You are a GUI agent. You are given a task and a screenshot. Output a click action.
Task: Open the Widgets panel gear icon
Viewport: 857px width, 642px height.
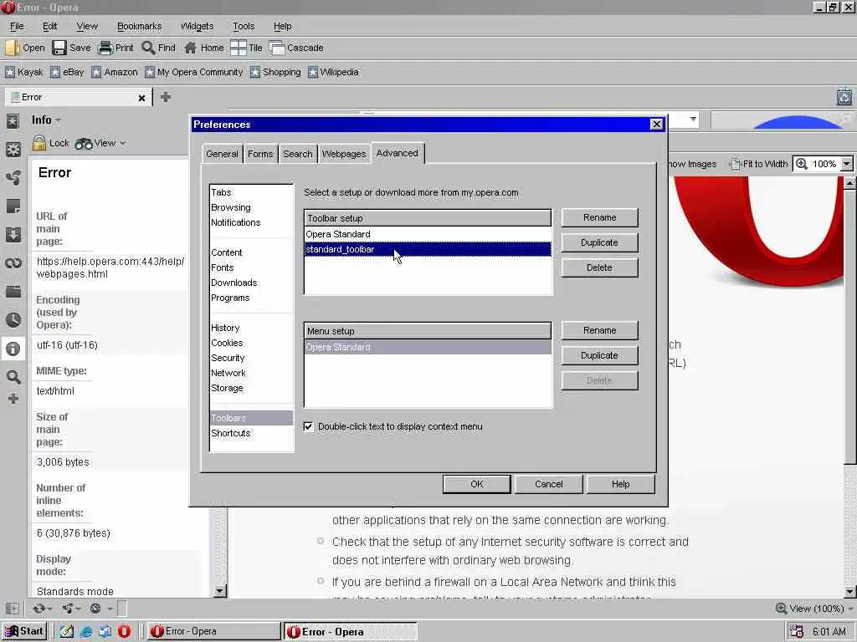13,149
